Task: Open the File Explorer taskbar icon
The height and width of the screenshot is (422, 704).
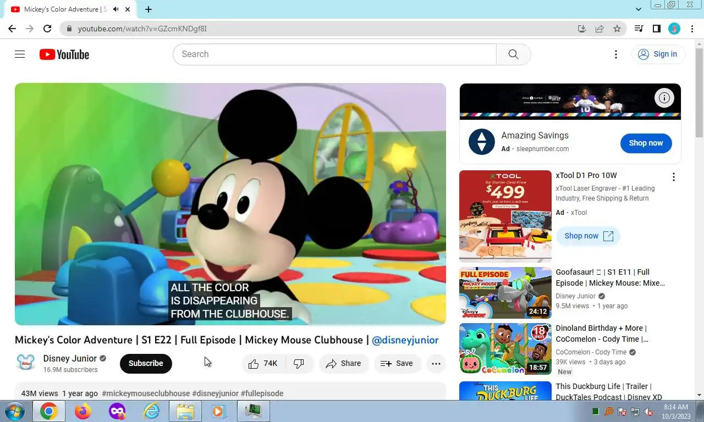Action: (185, 411)
